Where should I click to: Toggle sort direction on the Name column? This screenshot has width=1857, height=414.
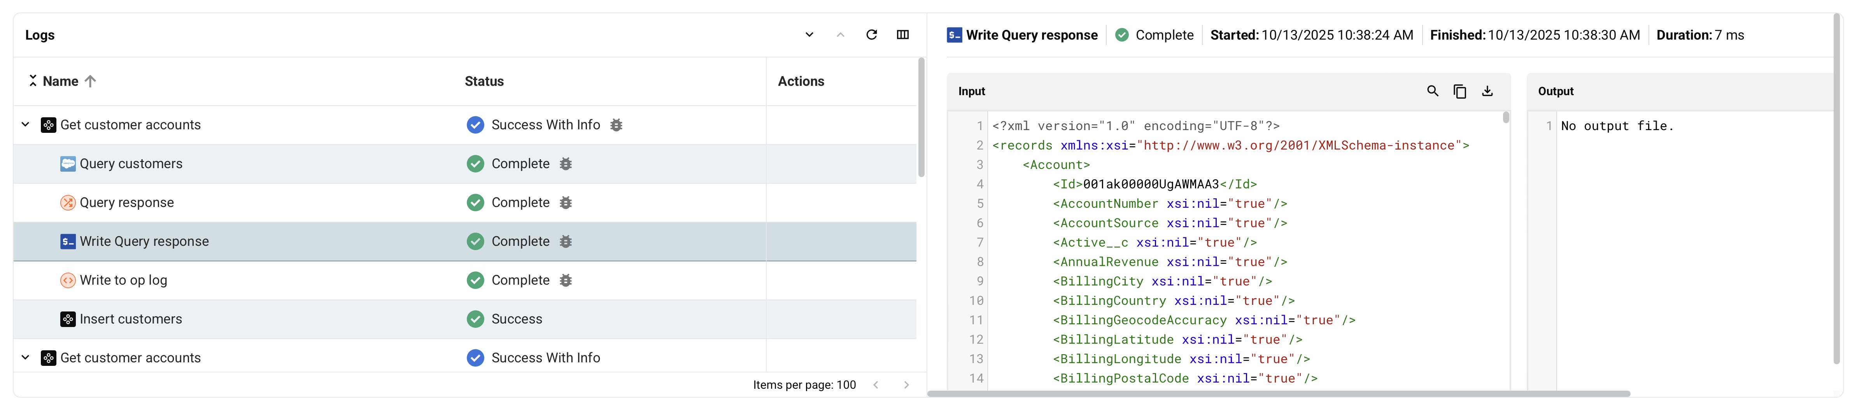coord(90,81)
